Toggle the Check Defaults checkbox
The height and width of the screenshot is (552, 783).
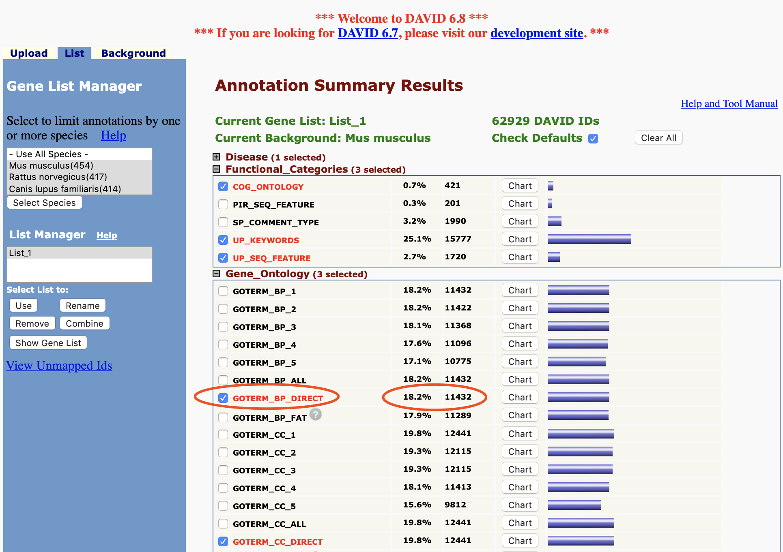coord(593,139)
